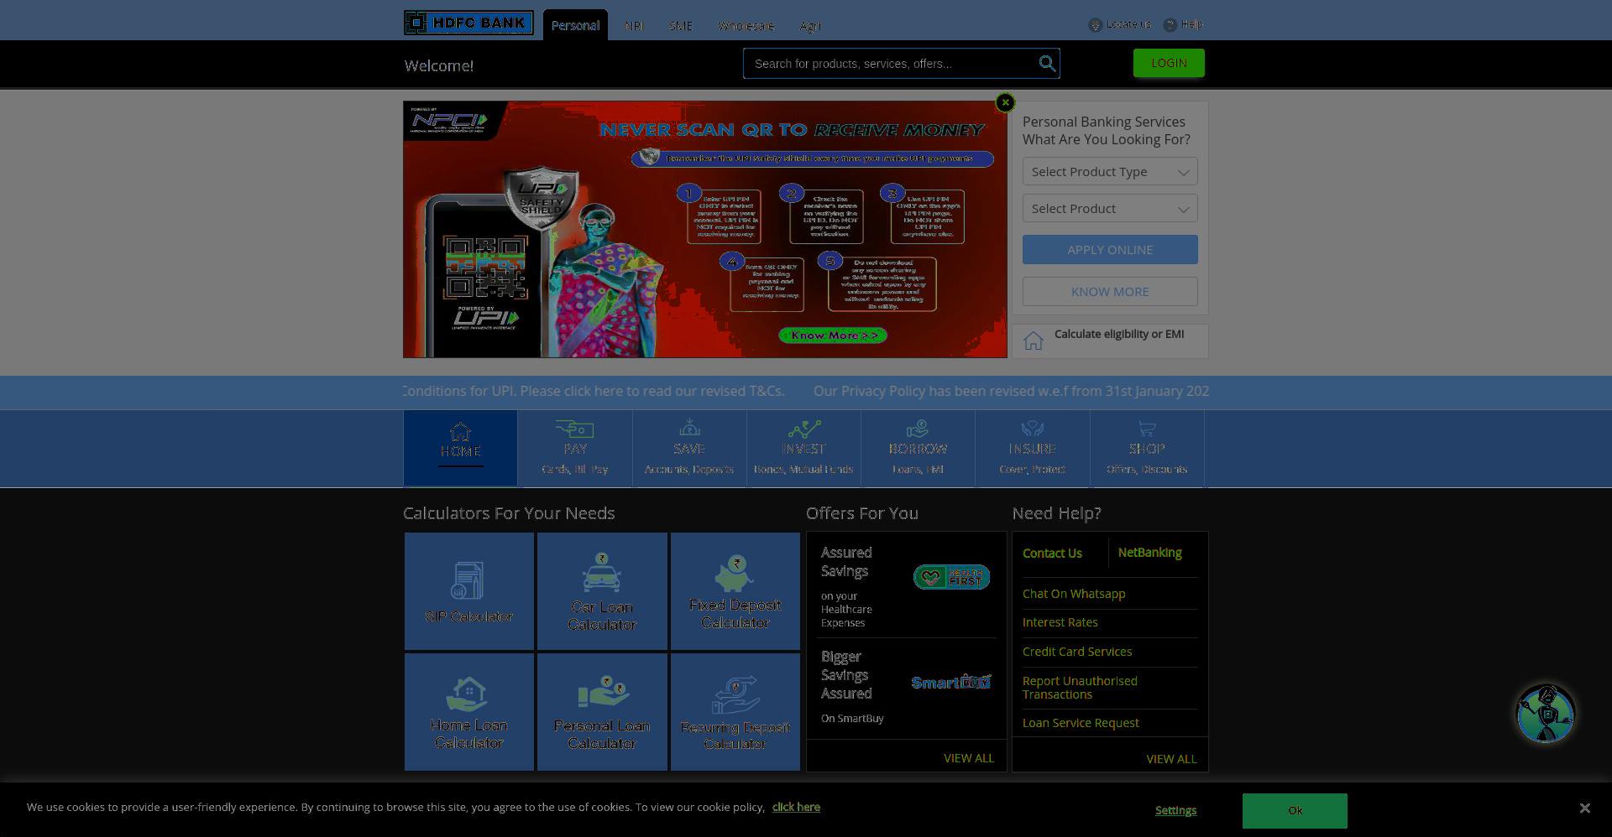Click the search magnifier icon
The image size is (1612, 837).
click(x=1047, y=64)
